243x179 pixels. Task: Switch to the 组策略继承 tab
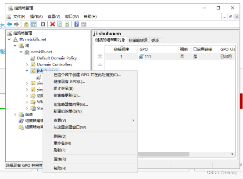pyautogui.click(x=138, y=40)
